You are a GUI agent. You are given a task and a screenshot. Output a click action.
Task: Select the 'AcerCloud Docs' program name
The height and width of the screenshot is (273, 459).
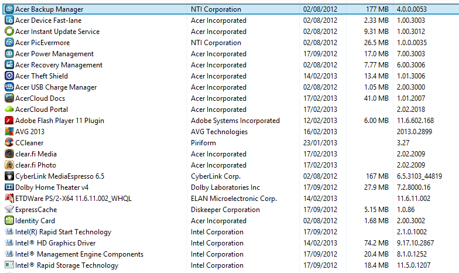coord(40,98)
